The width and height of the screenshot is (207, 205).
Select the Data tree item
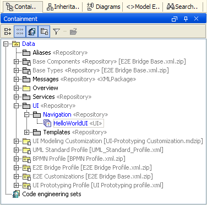pos(29,44)
